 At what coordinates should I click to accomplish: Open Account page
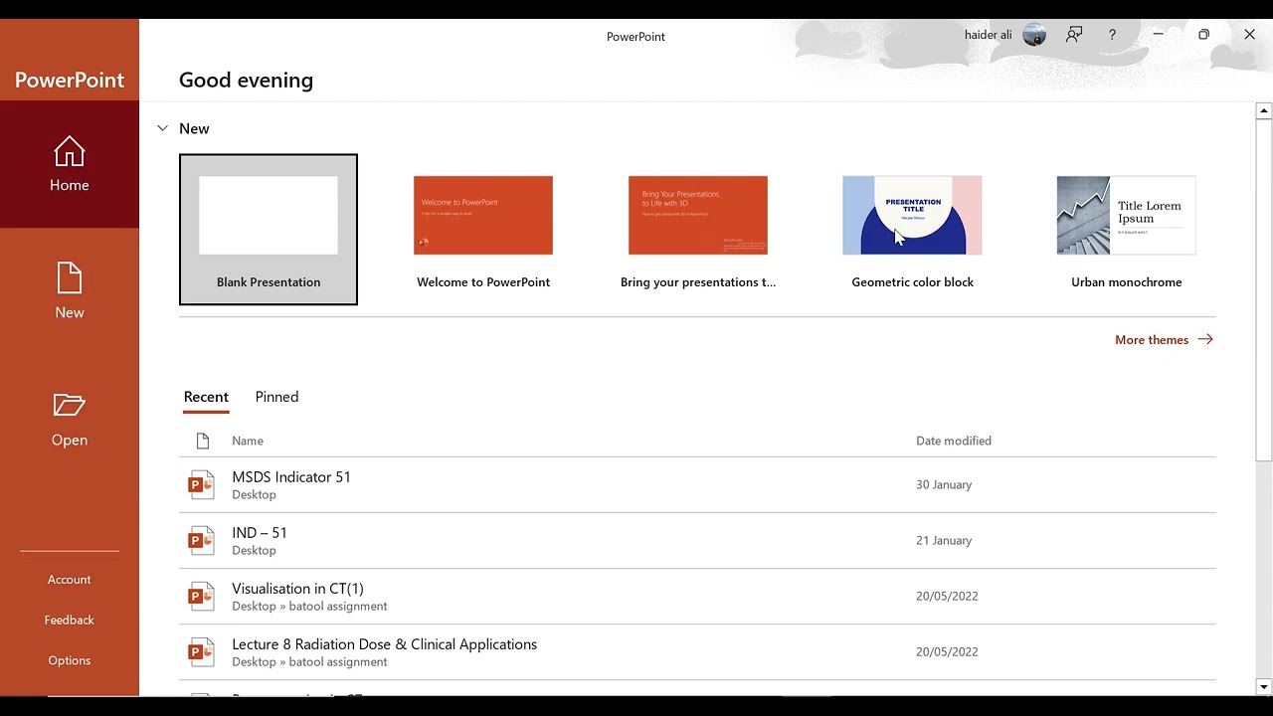pos(70,580)
